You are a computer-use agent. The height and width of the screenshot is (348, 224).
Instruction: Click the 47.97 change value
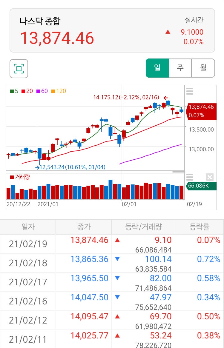coord(161,297)
